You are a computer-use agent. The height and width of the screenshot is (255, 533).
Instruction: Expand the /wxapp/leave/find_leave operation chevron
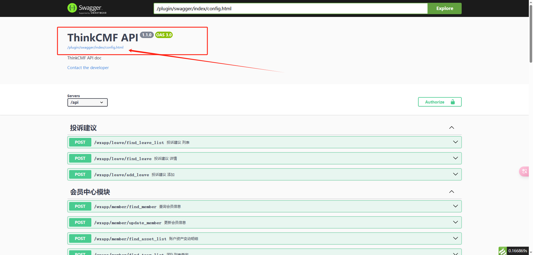[456, 158]
